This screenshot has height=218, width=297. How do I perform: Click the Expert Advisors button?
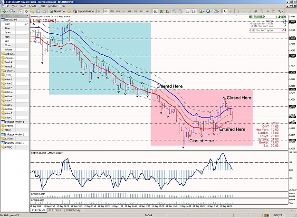(x=84, y=11)
